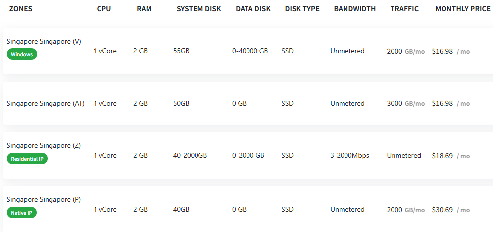Click the $18.69 monthly price
Screen dimensions: 493x232
pos(443,156)
